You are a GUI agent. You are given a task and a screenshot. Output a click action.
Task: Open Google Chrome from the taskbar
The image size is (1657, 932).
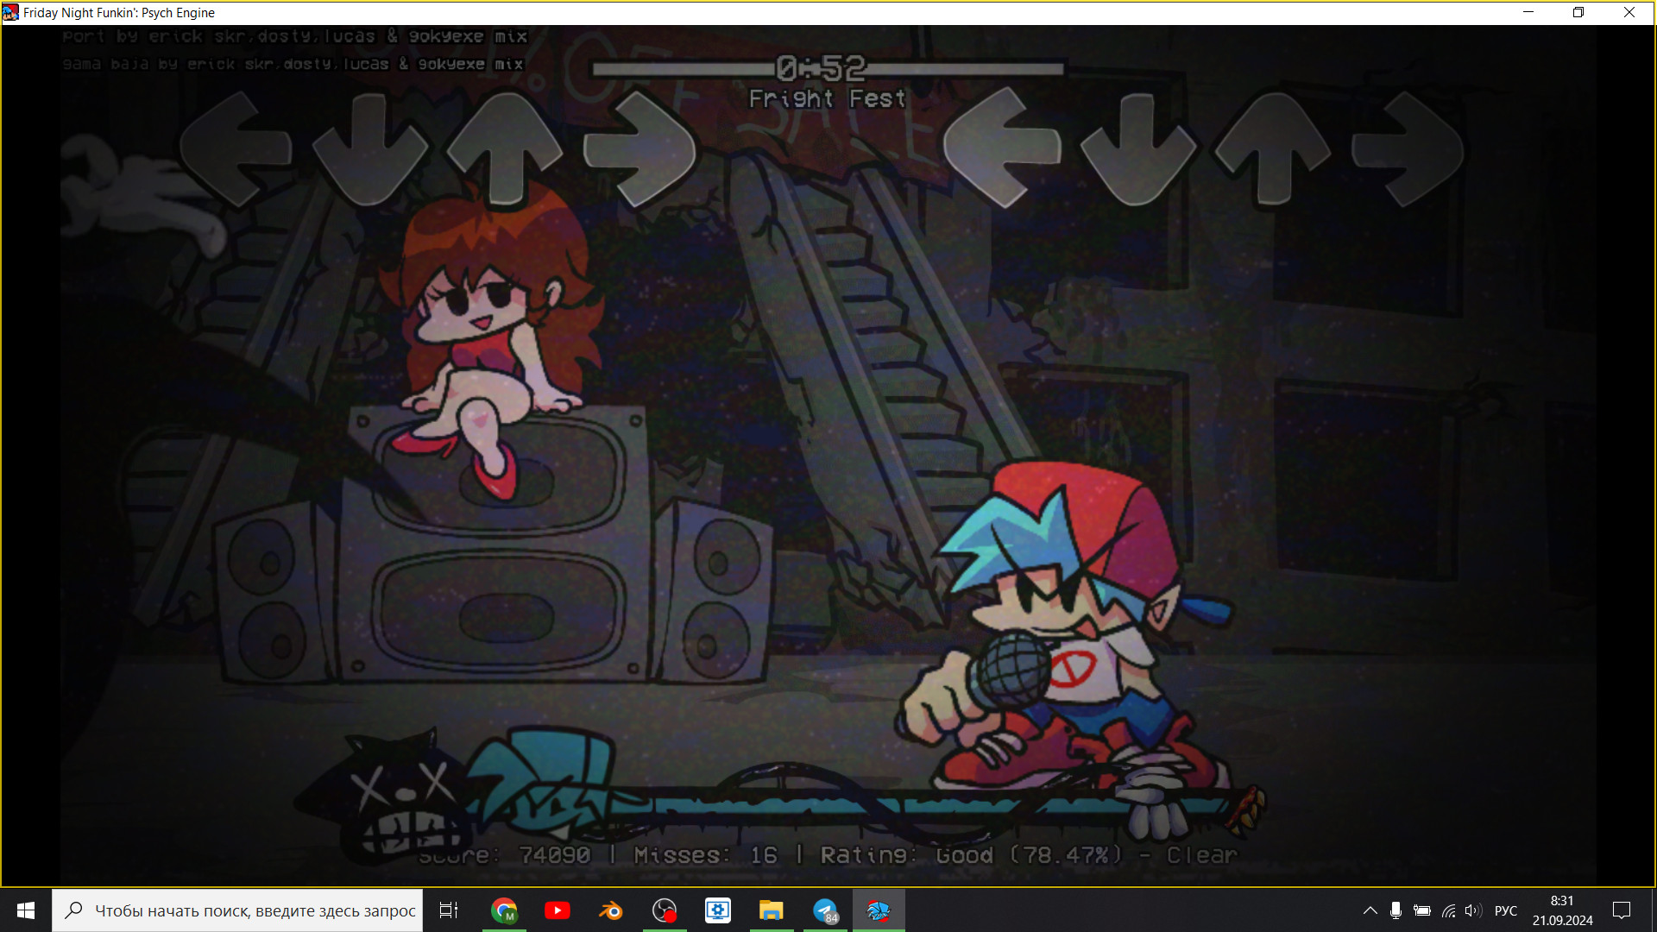point(504,910)
